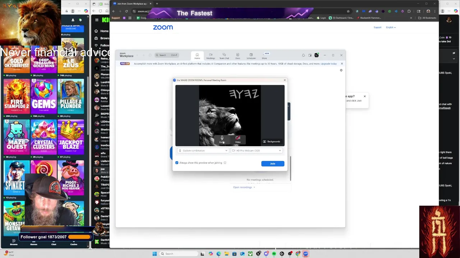Expand the HD Pro Webcam C920 dropdown

tap(256, 150)
